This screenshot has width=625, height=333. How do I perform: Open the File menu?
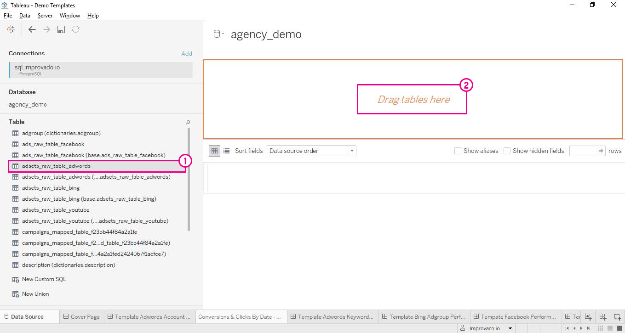click(x=8, y=16)
